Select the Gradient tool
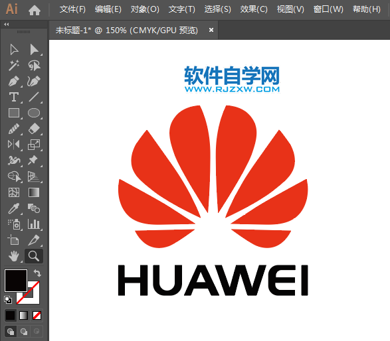Image resolution: width=390 pixels, height=341 pixels. (34, 192)
